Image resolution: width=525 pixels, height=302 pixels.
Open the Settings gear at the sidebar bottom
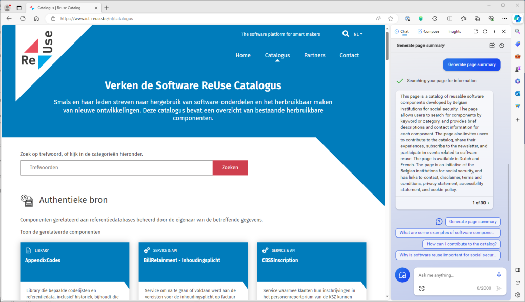pos(517,295)
